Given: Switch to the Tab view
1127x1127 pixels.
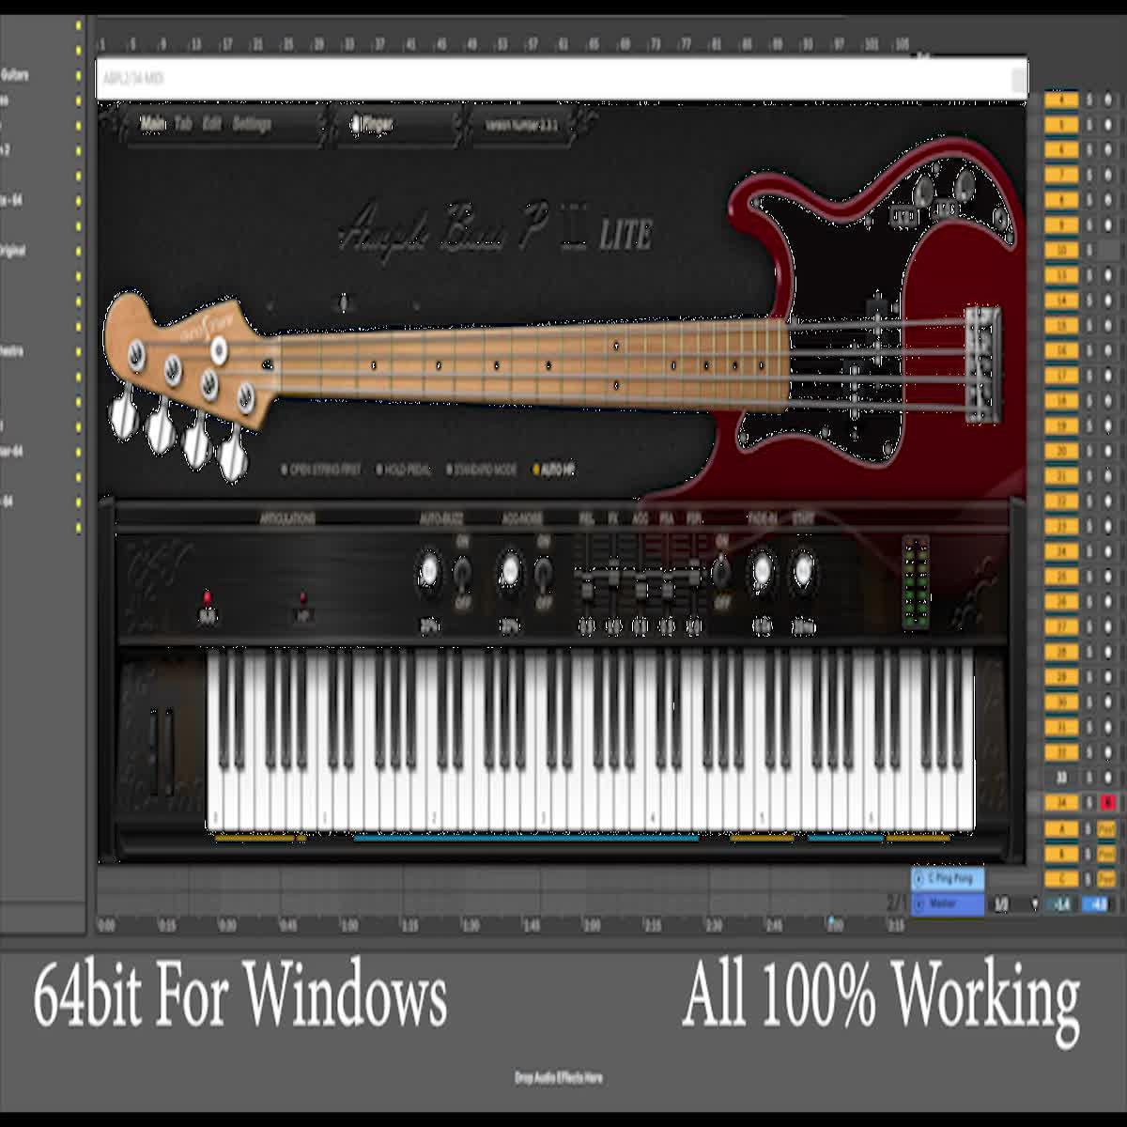Looking at the screenshot, I should (x=183, y=122).
